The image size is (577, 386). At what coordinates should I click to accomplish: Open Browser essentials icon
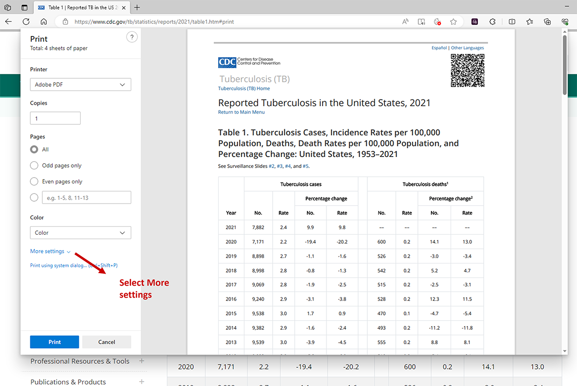pos(564,21)
